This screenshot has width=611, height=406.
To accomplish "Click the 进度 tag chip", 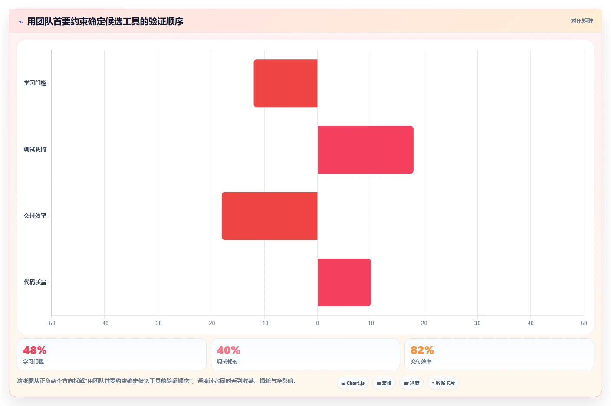I will 411,383.
